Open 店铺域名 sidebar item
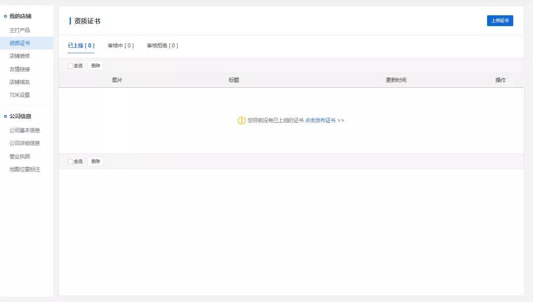Image resolution: width=533 pixels, height=302 pixels. [x=20, y=82]
